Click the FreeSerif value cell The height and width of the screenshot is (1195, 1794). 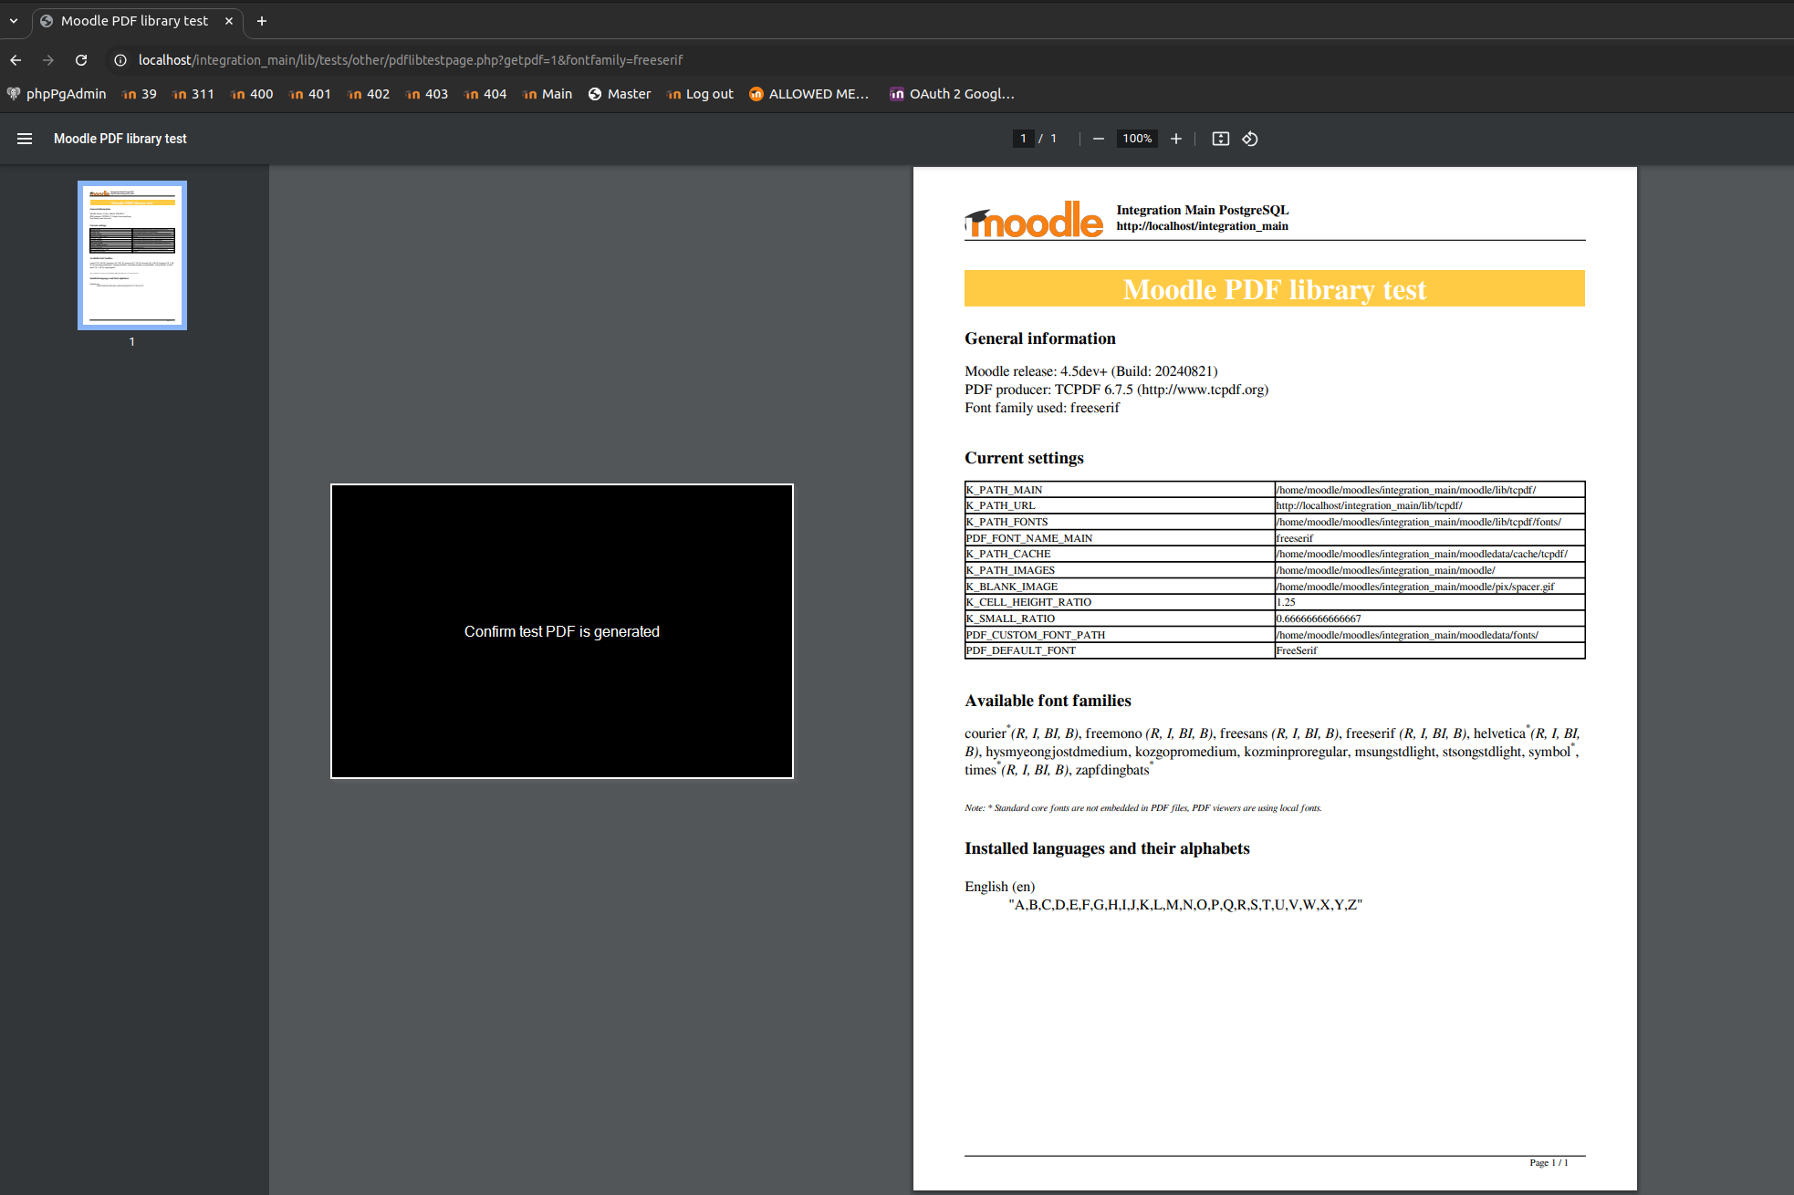(x=1430, y=650)
